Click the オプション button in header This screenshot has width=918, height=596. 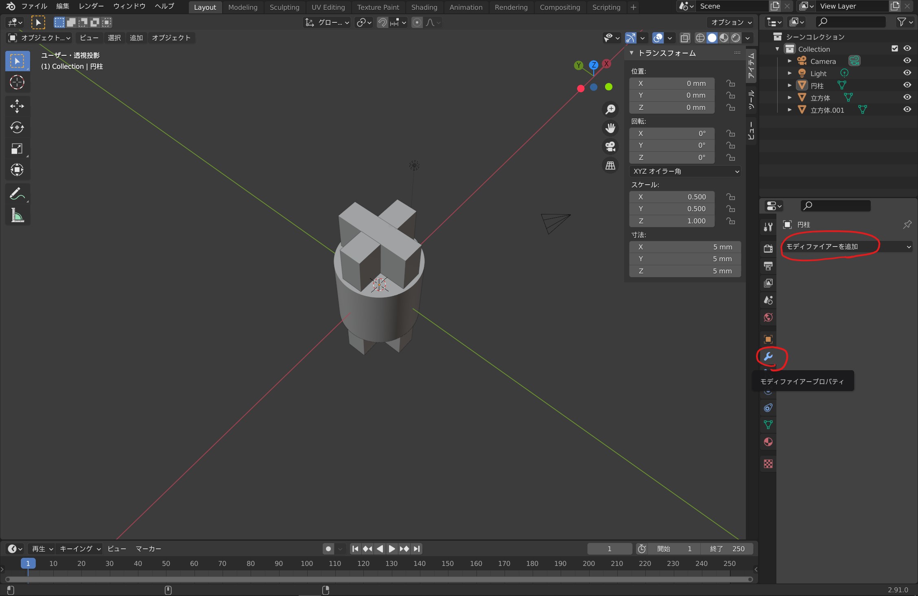coord(731,22)
